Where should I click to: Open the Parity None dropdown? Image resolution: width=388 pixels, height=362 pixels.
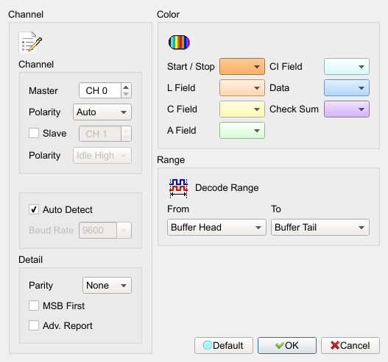(107, 285)
